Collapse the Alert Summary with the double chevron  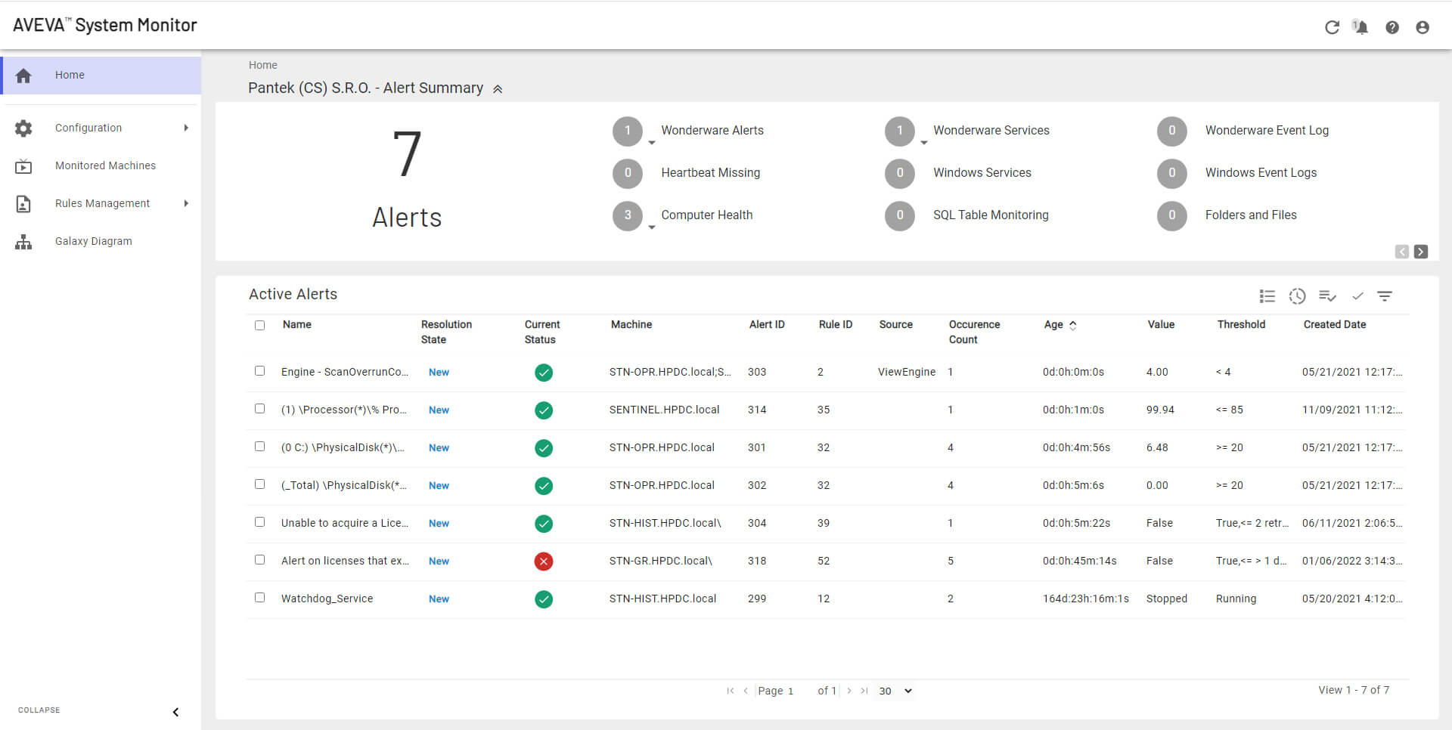tap(498, 89)
